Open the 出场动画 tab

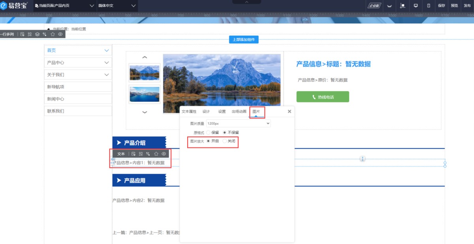[x=239, y=112]
